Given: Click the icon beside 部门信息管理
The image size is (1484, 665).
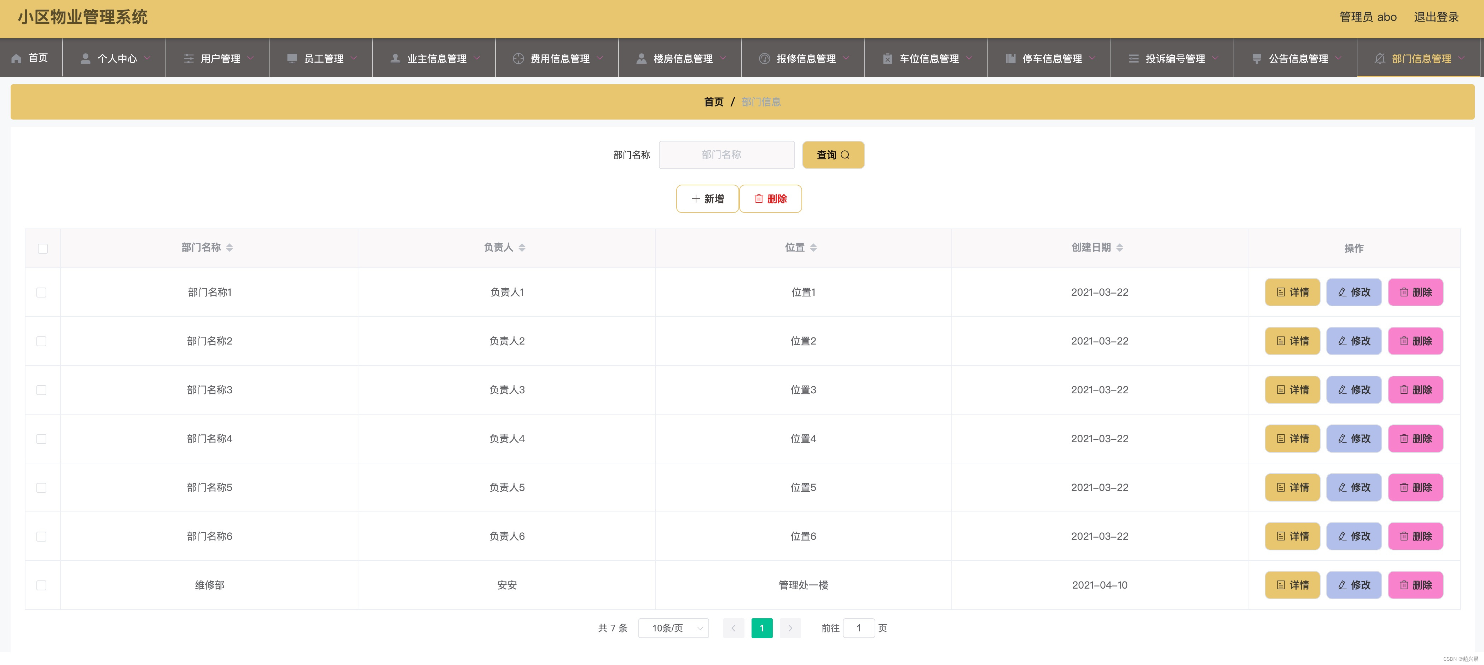Looking at the screenshot, I should tap(1380, 58).
